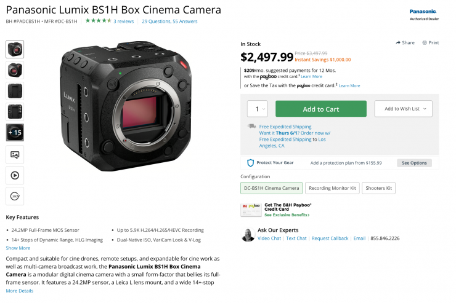
Task: Open the product video play icon
Action: 15,175
